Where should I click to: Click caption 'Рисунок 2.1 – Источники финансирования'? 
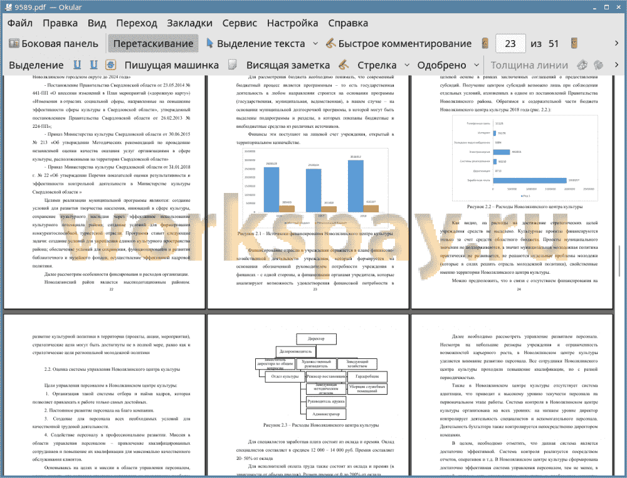coord(315,234)
